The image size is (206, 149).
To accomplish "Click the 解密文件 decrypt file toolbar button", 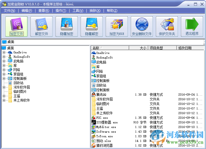I will 41,26.
